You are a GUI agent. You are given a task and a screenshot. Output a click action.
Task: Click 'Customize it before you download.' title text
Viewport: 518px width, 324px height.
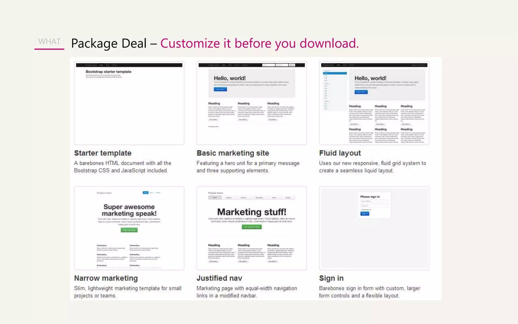point(260,43)
